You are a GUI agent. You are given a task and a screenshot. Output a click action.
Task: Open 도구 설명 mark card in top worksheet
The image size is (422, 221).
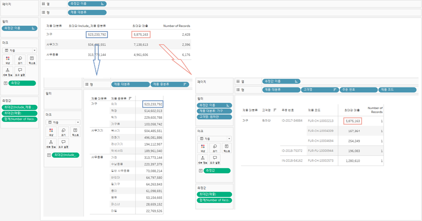click(20, 72)
